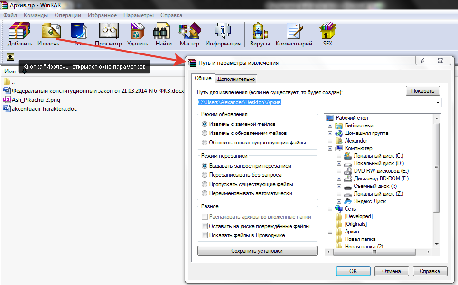
Task: Click the Добавить (Add) toolbar icon
Action: tap(19, 32)
